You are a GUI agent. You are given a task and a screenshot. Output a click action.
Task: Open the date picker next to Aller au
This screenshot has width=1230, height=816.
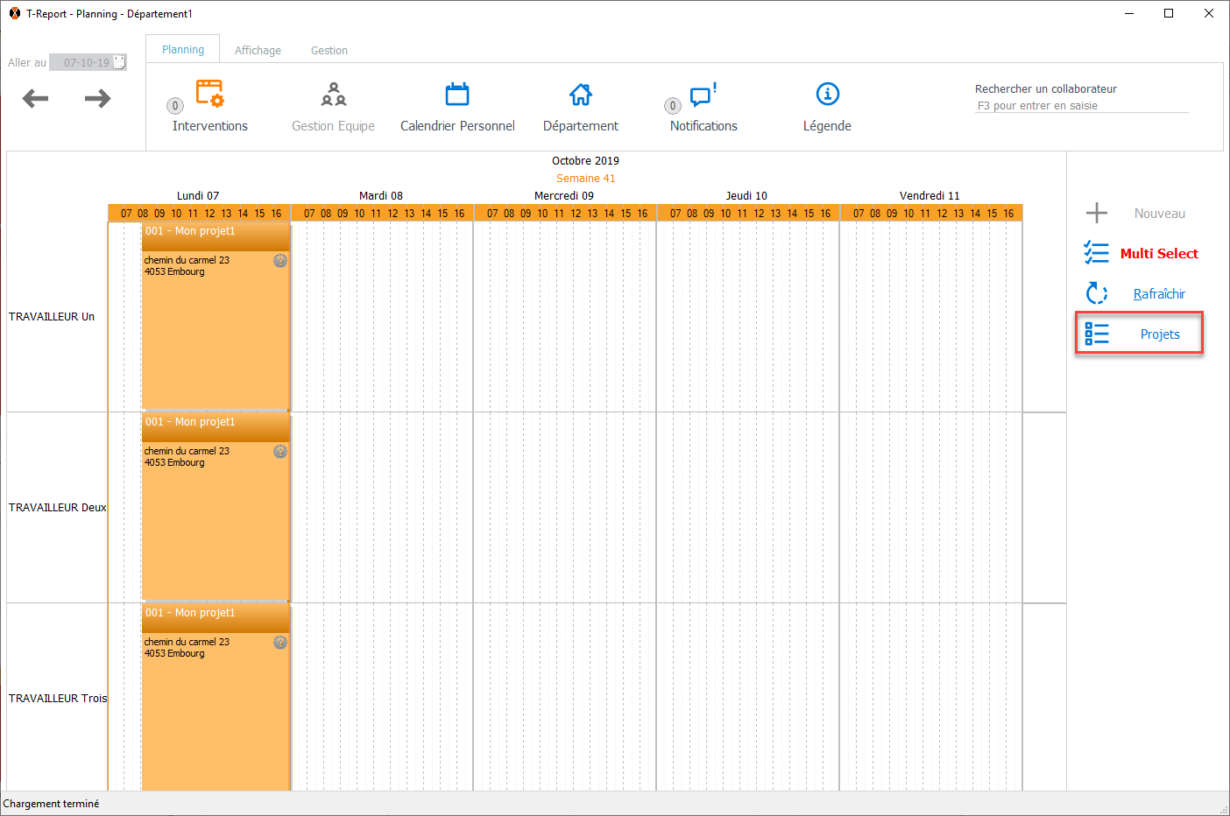point(120,62)
